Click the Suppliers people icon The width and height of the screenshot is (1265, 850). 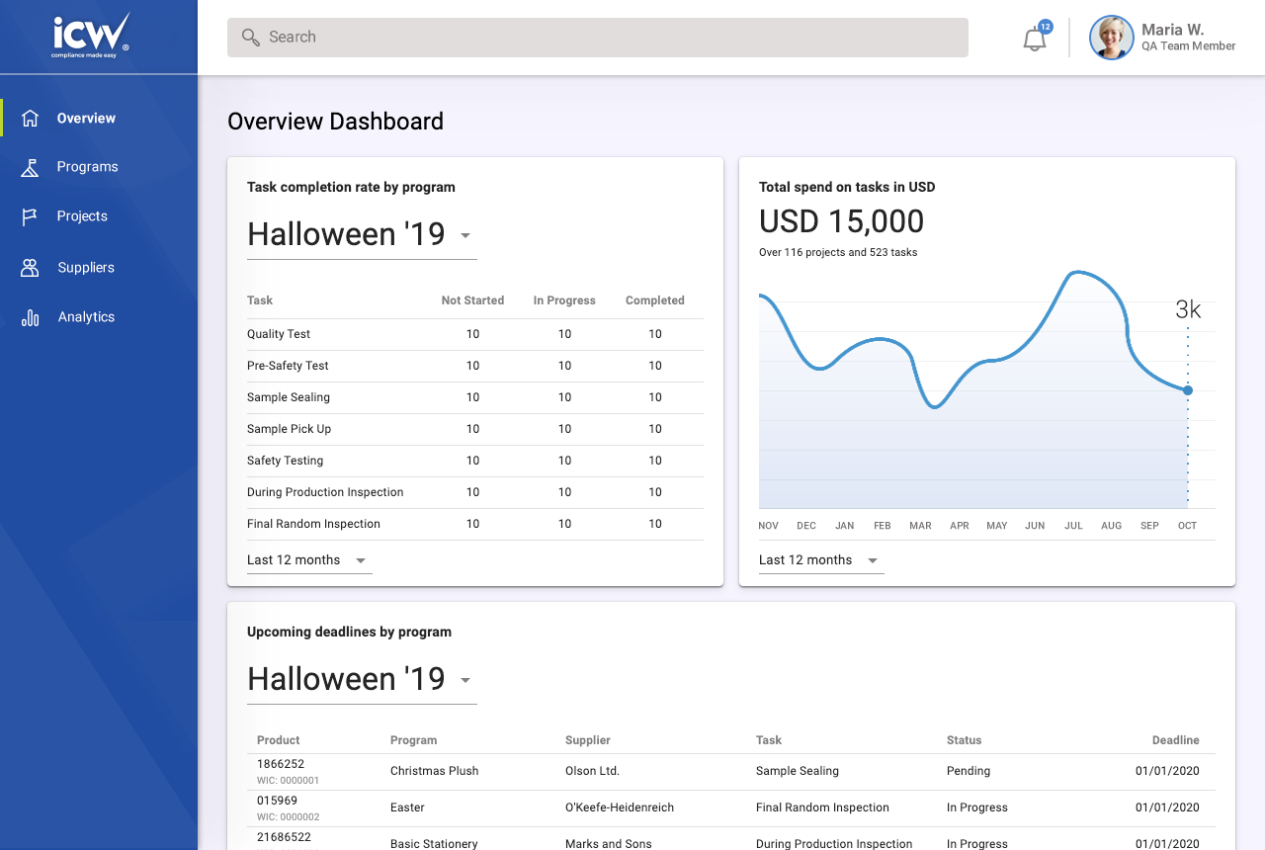point(31,268)
